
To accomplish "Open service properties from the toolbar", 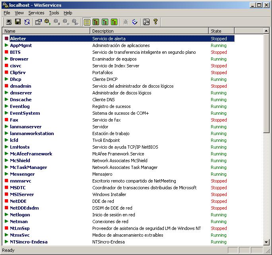I will (x=39, y=22).
